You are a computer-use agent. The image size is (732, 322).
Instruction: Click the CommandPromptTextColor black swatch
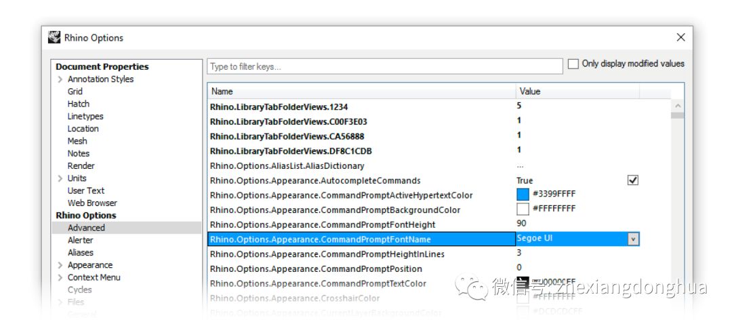[523, 283]
